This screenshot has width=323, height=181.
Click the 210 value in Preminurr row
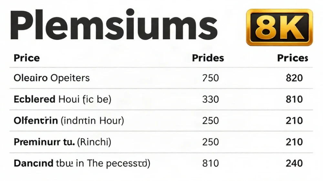click(294, 142)
